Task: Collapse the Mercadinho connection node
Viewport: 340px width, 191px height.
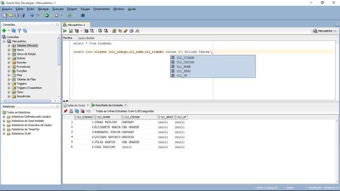Action: [4, 41]
